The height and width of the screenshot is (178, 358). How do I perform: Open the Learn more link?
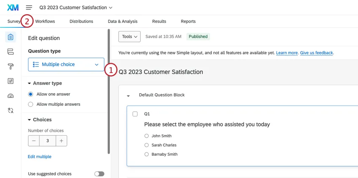tap(287, 53)
